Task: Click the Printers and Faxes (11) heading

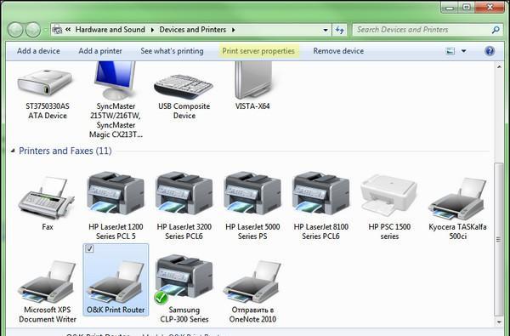Action: (65, 151)
